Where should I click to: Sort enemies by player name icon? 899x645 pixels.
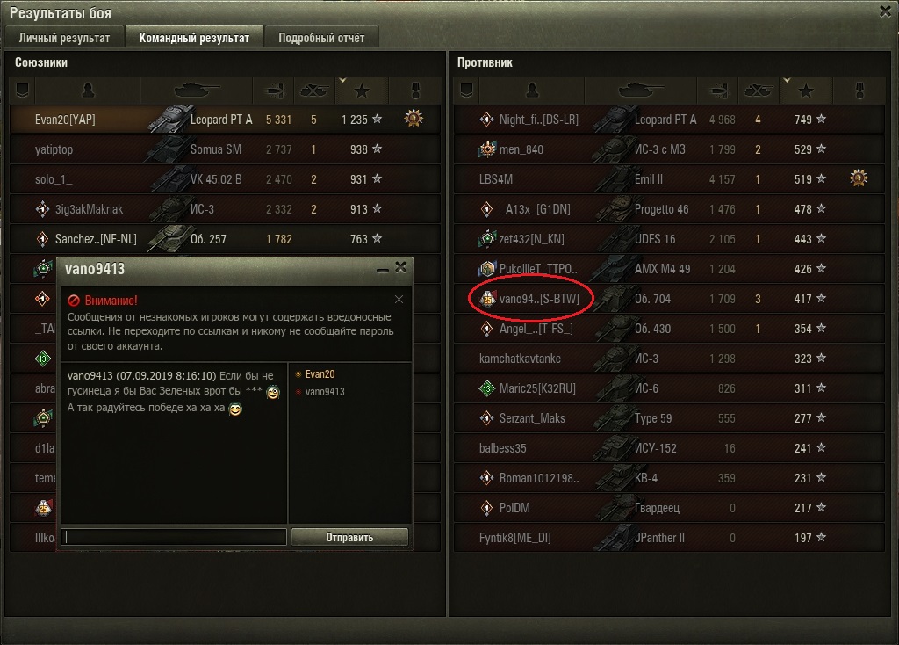[532, 91]
